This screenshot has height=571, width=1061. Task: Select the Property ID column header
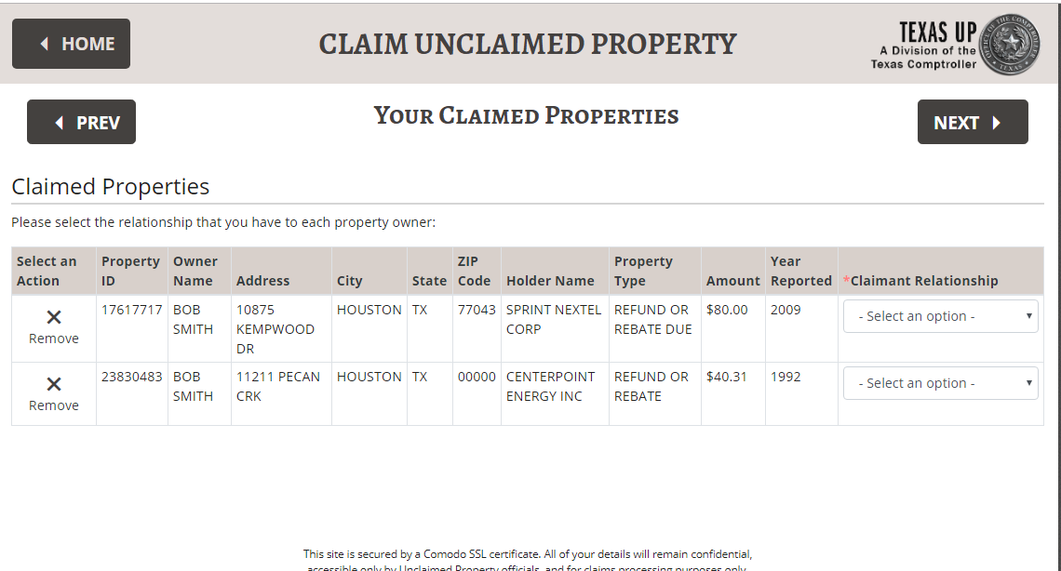130,271
